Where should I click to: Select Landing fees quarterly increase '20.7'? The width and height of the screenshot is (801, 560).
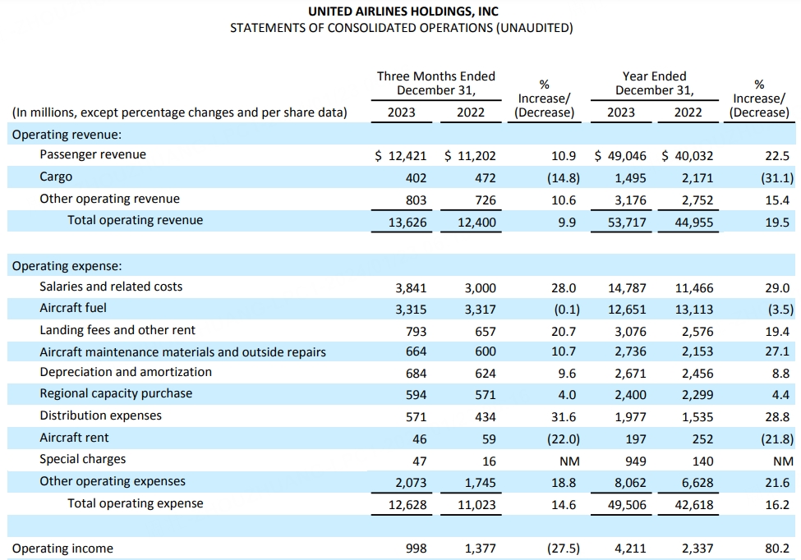(564, 332)
